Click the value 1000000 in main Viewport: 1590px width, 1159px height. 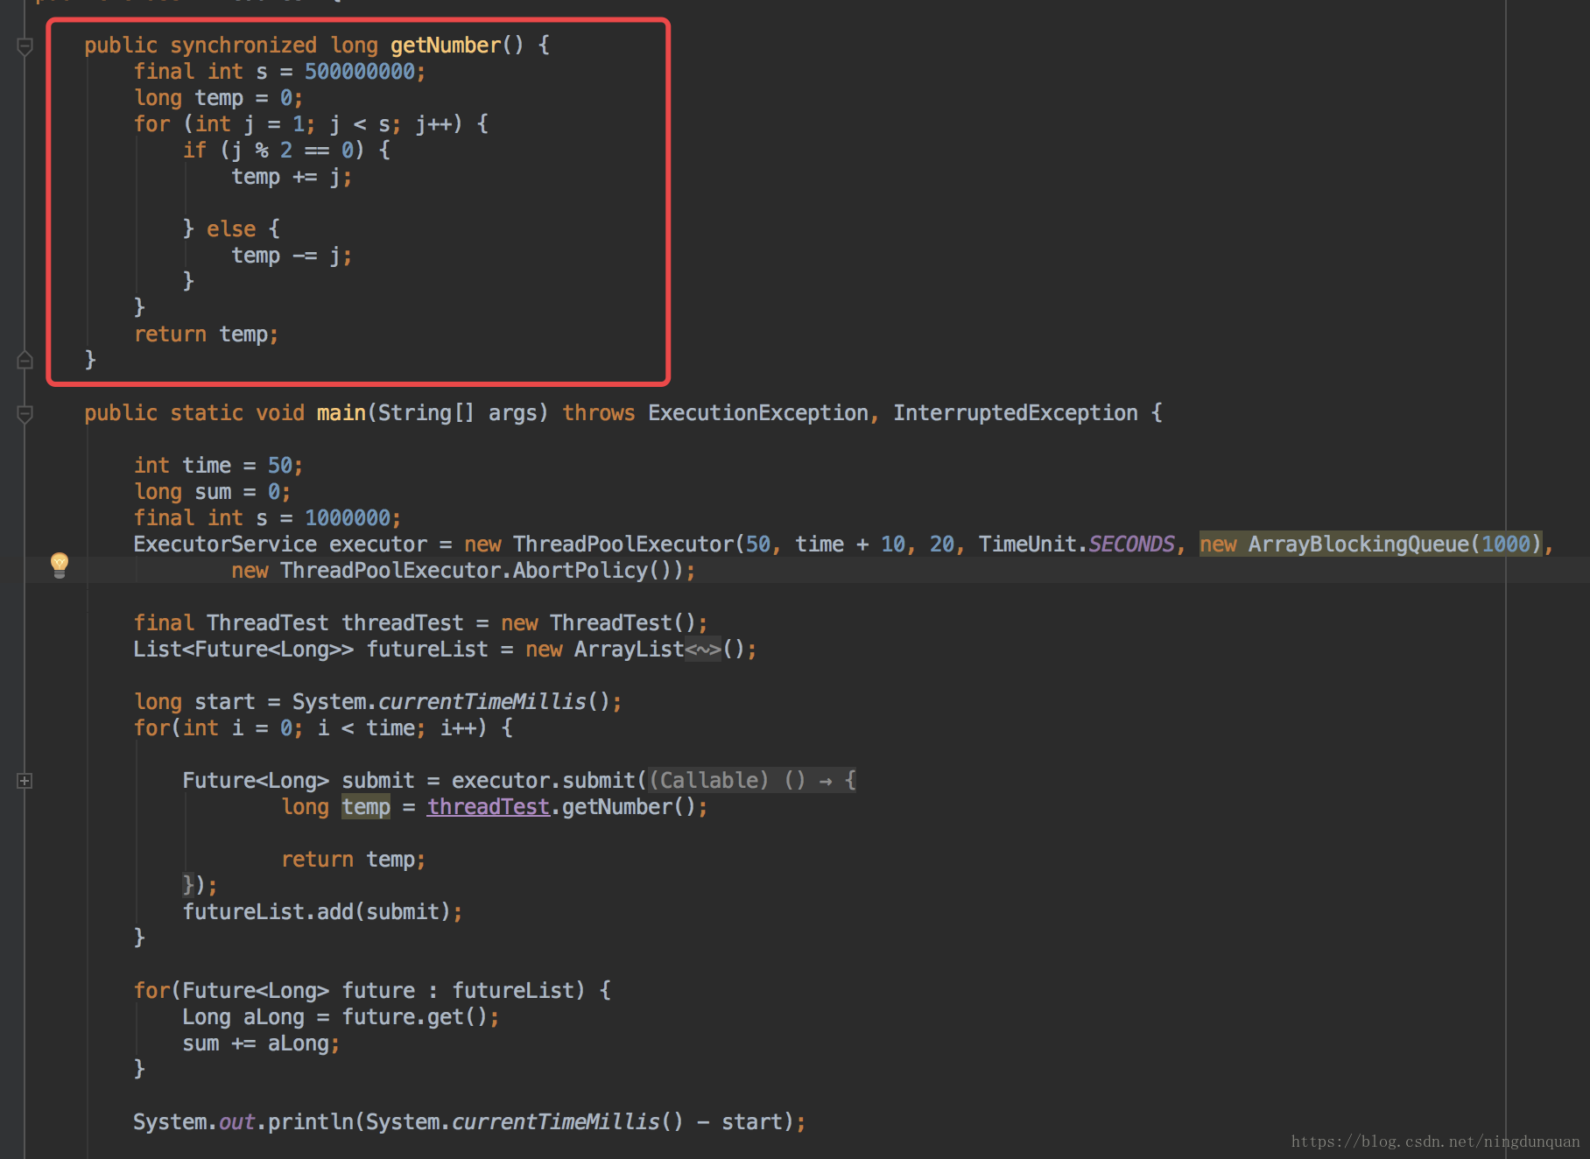click(348, 518)
